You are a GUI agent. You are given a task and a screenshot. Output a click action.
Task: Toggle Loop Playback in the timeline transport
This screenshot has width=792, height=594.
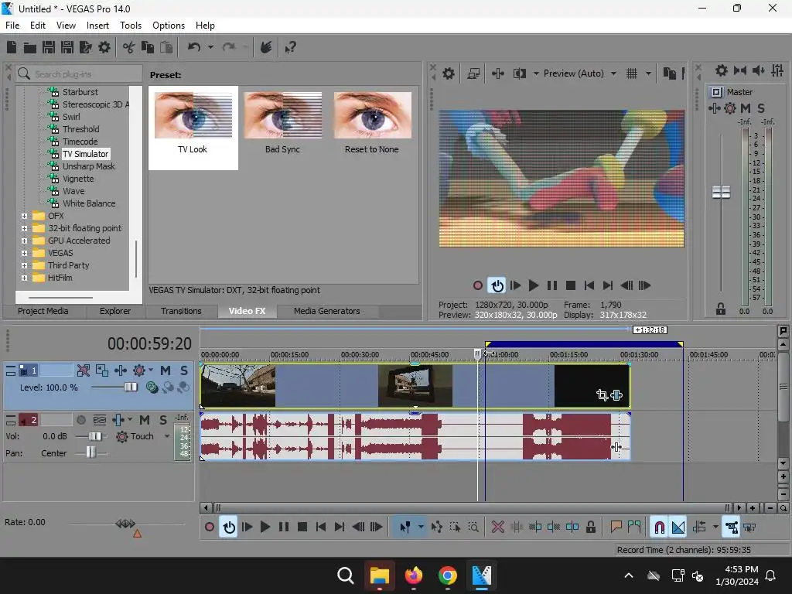coord(229,527)
